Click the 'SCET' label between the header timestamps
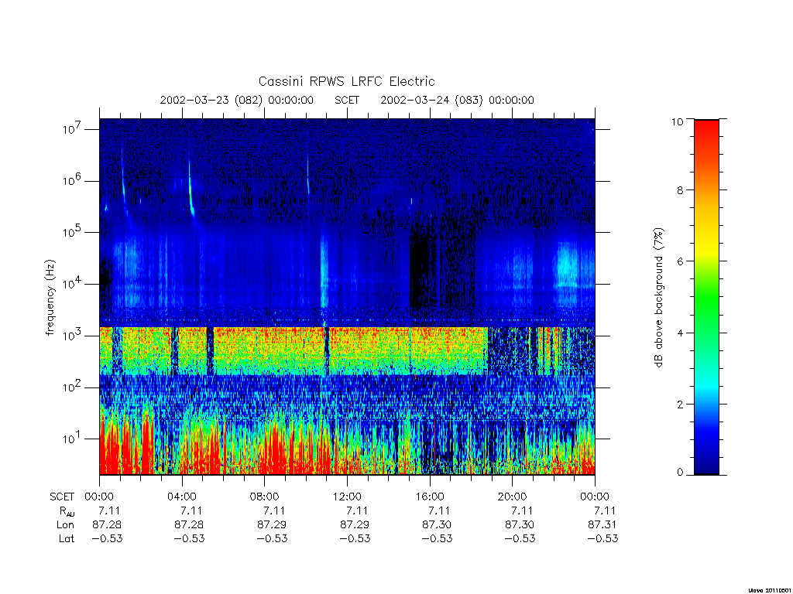 pos(347,100)
